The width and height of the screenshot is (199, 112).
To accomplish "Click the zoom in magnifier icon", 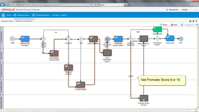I will coord(197,25).
